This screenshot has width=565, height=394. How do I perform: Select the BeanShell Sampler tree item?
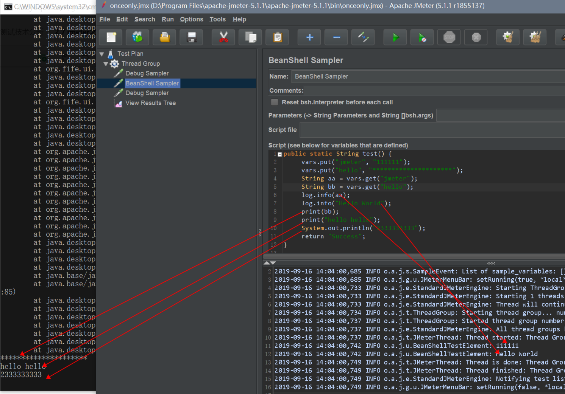point(152,83)
